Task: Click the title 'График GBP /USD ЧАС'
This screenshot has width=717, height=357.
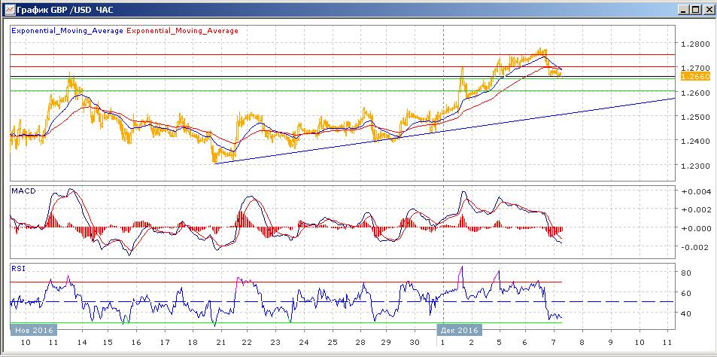Action: coord(60,10)
